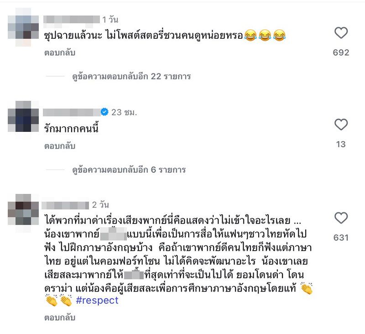Reply to the verified user's comment

60,146
